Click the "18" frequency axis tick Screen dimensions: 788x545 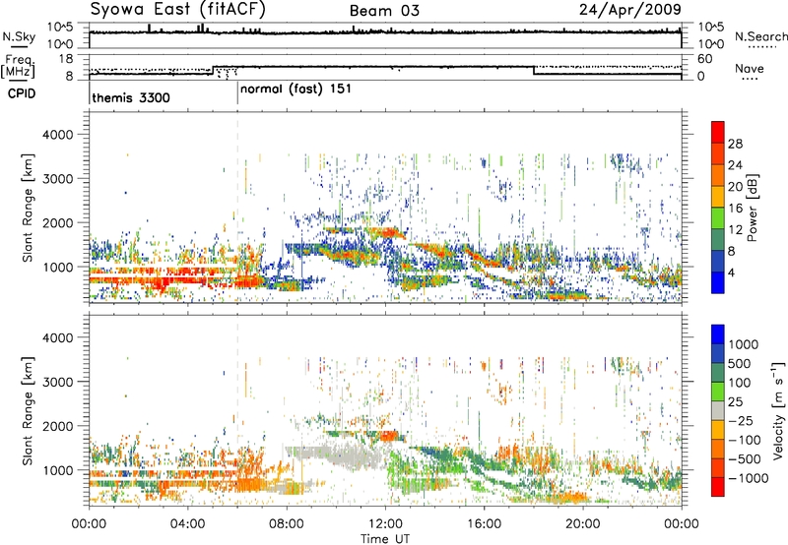click(x=66, y=59)
